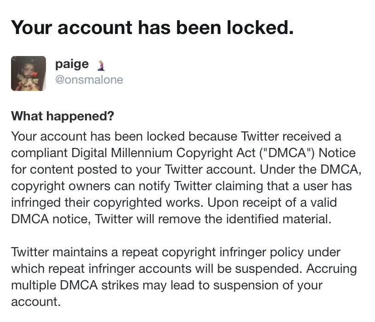Open the paige profile avatar picture
375x322 pixels.
(x=28, y=73)
